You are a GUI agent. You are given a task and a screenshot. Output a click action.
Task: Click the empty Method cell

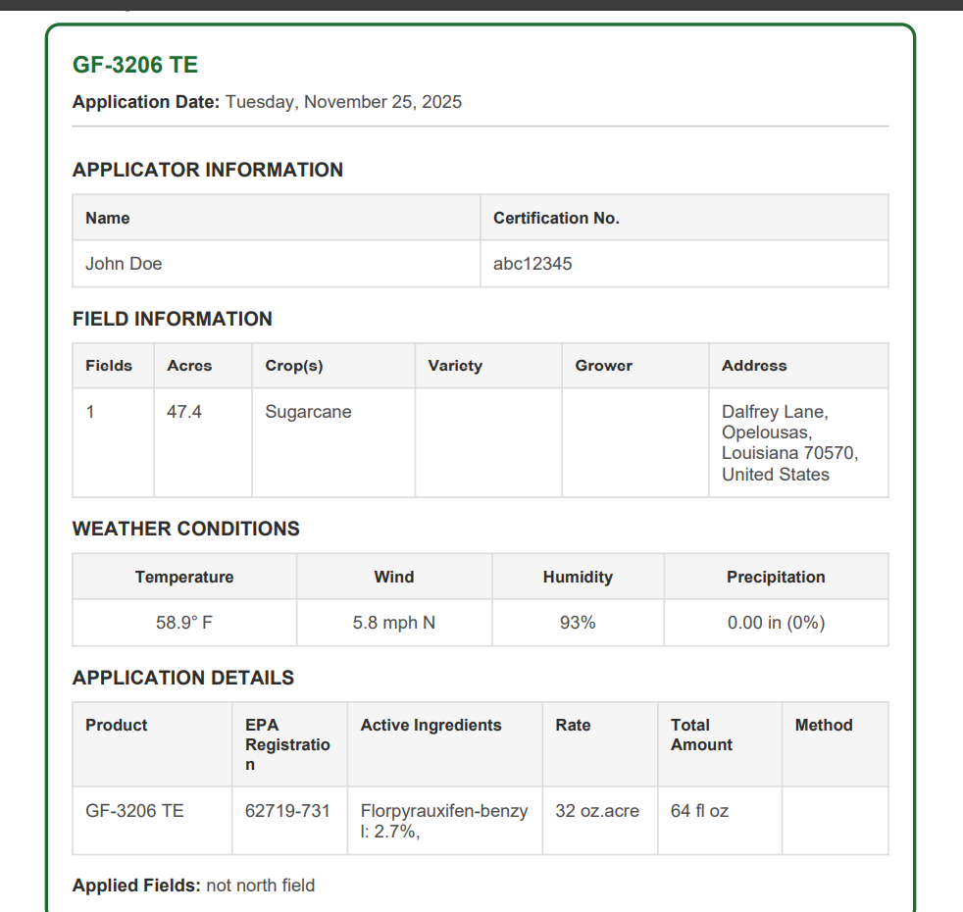click(x=835, y=821)
